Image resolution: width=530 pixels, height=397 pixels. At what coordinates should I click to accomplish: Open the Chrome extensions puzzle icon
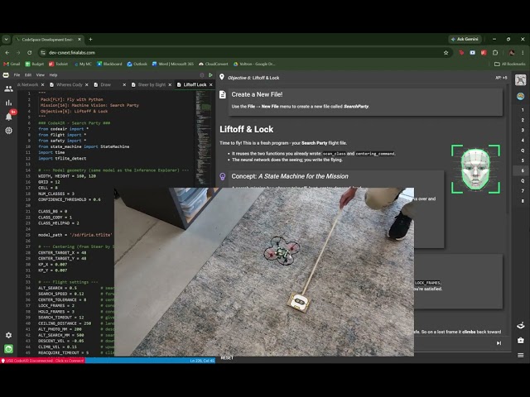[495, 53]
